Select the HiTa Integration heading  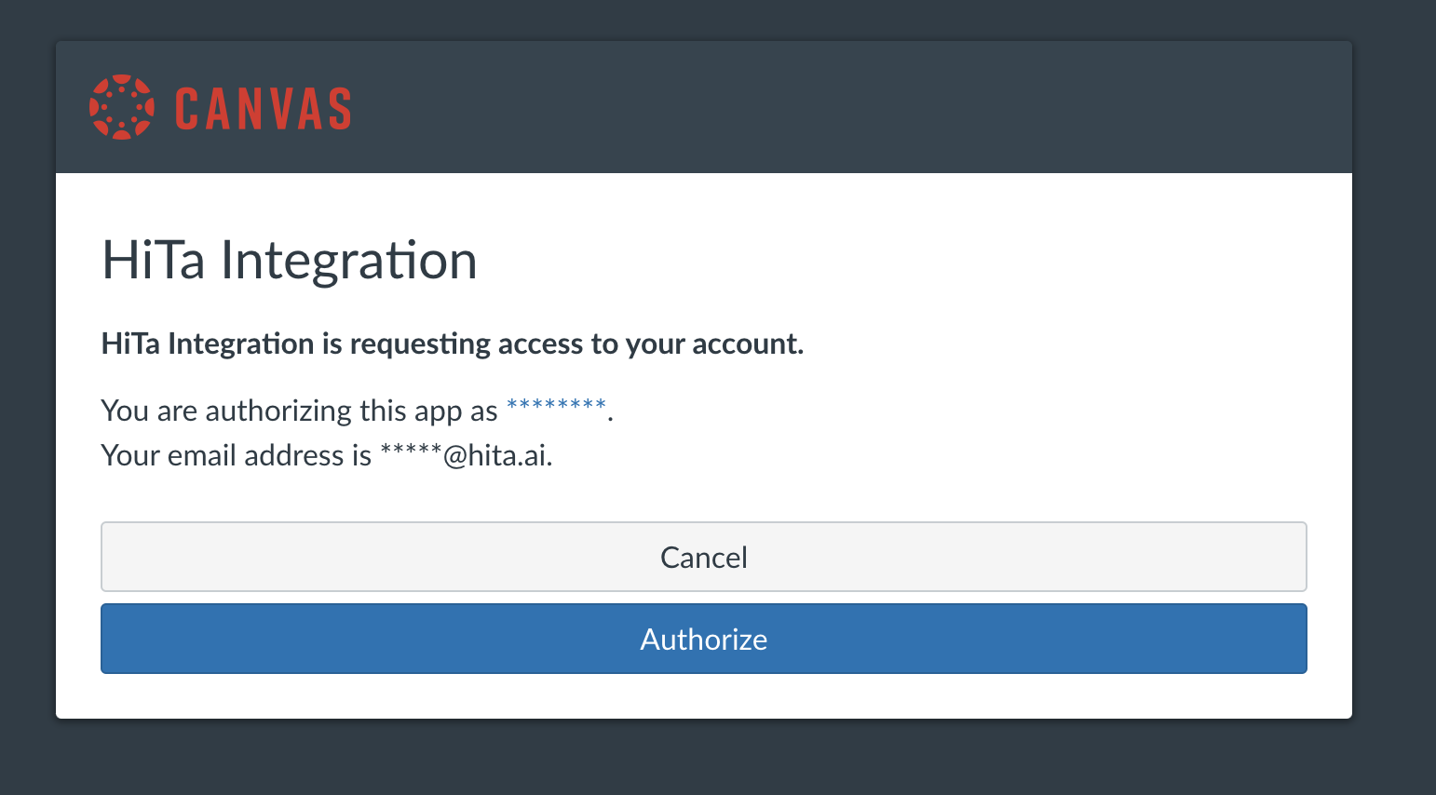point(289,260)
